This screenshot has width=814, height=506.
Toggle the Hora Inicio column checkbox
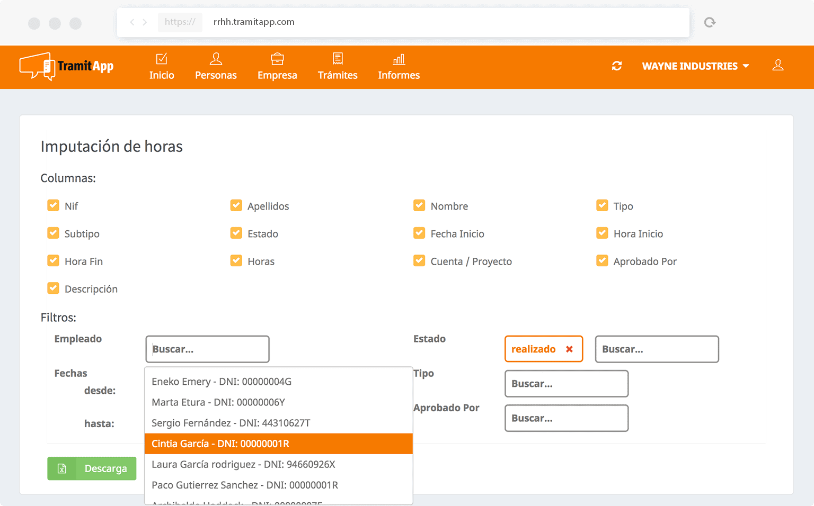coord(602,233)
